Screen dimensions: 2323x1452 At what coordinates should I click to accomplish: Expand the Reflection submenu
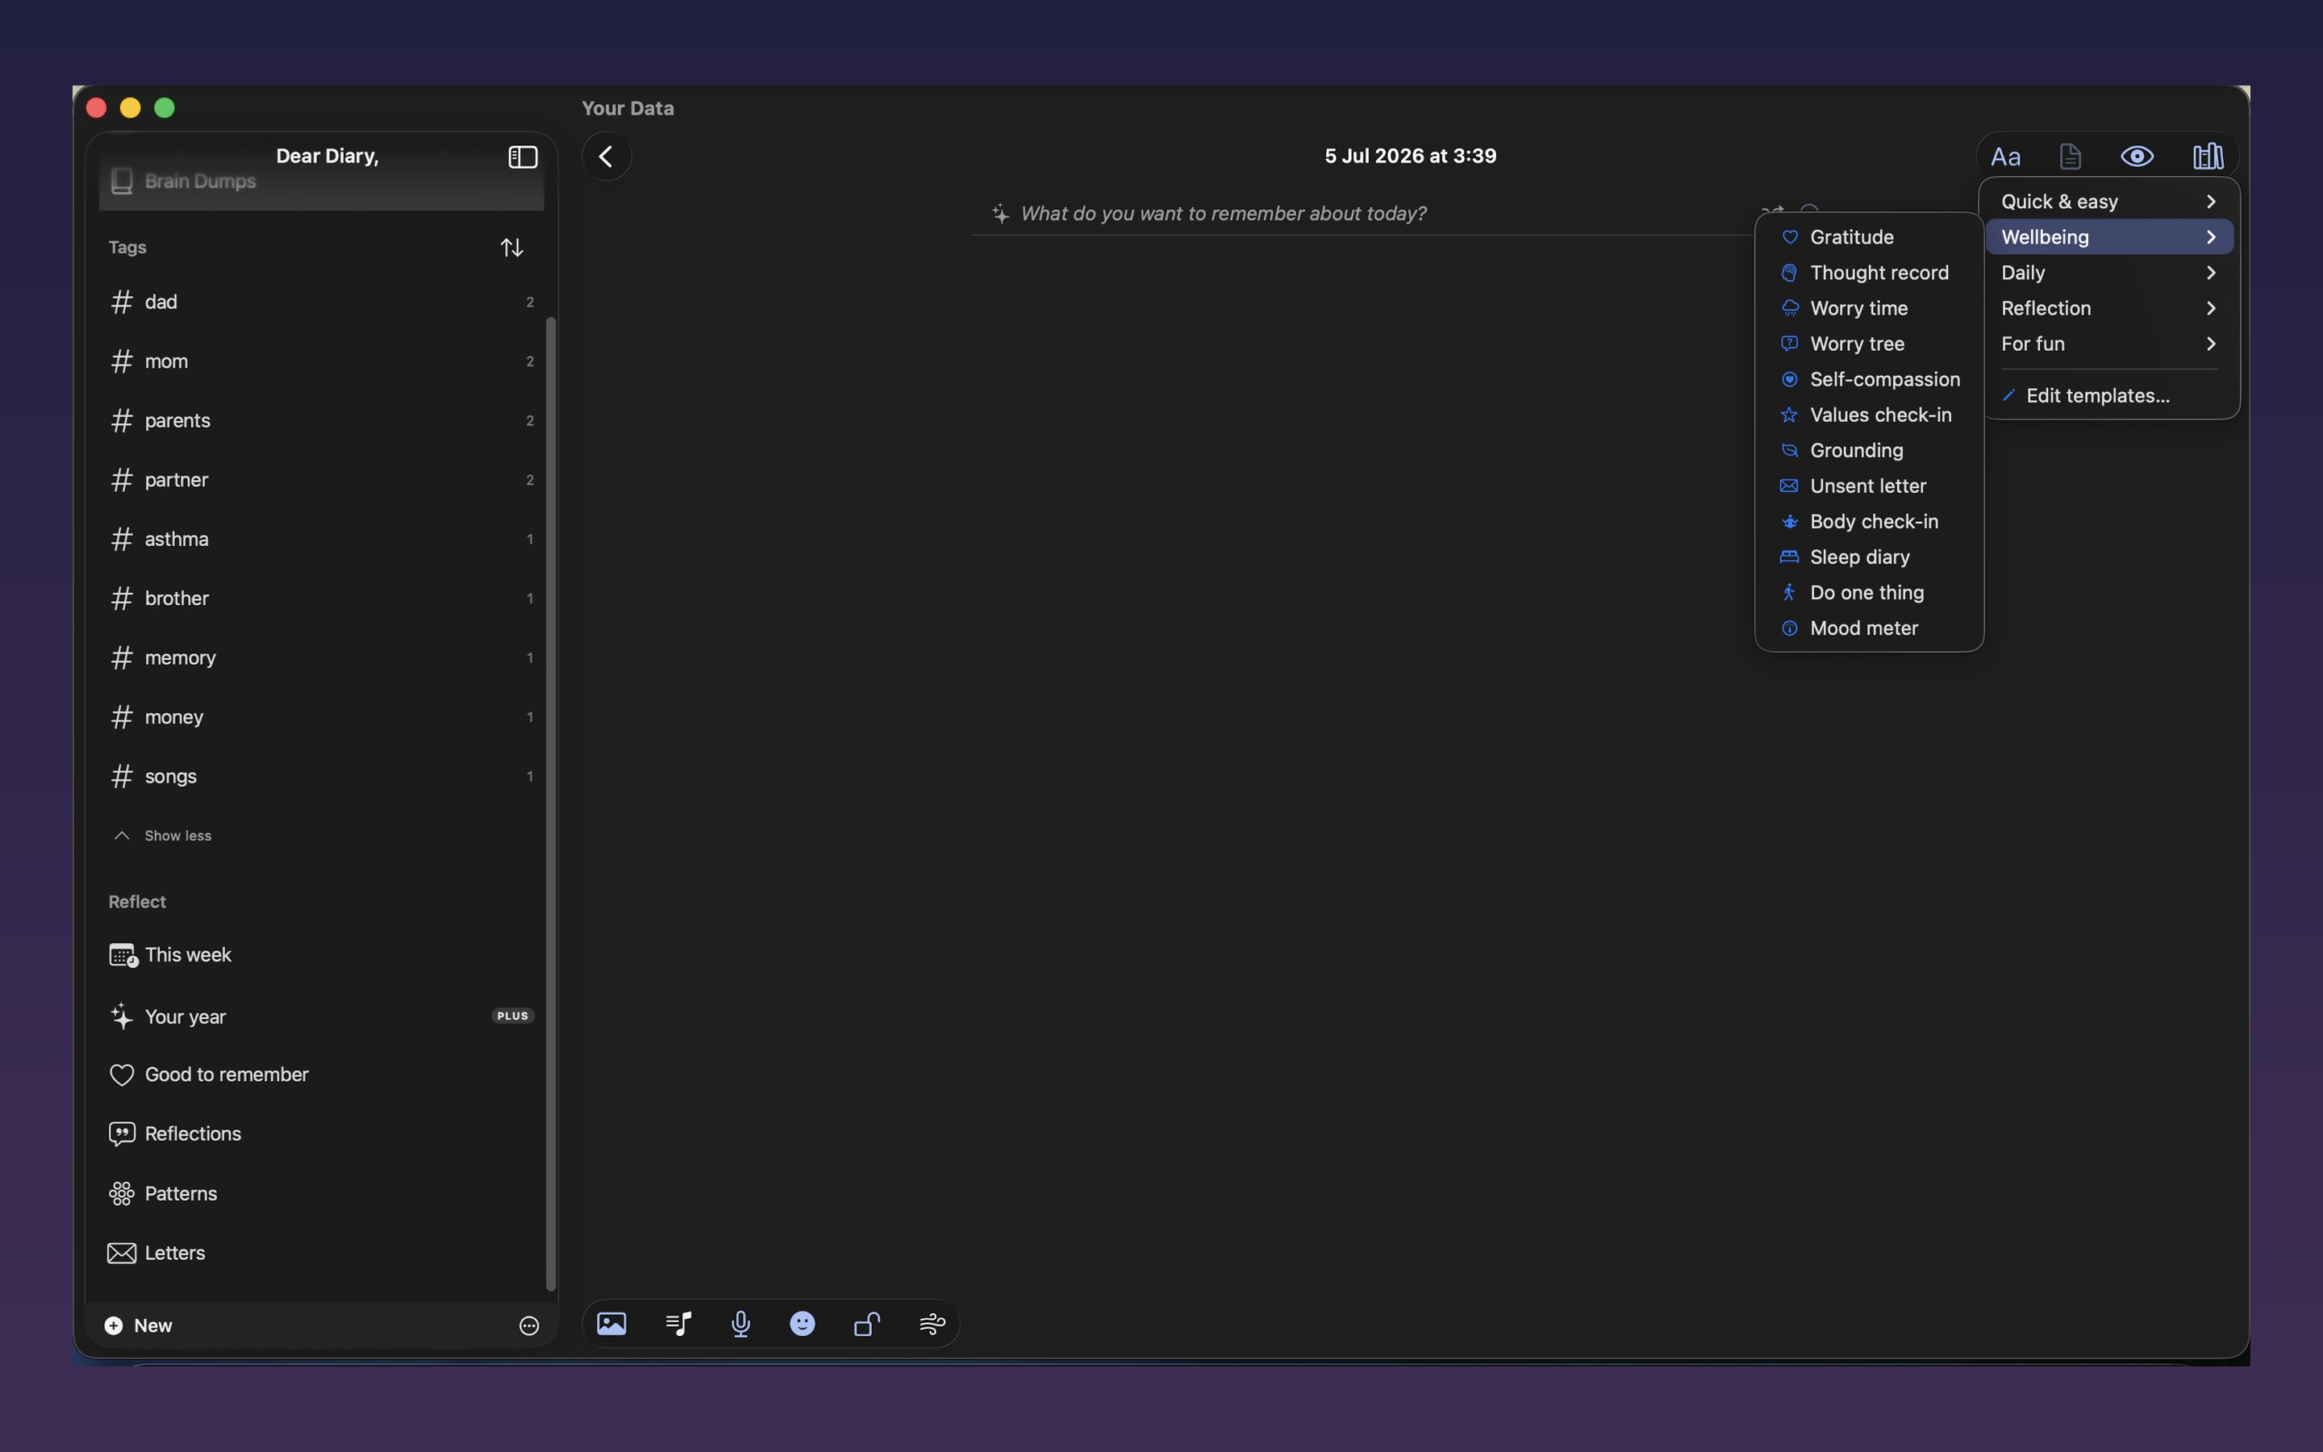(x=2109, y=308)
